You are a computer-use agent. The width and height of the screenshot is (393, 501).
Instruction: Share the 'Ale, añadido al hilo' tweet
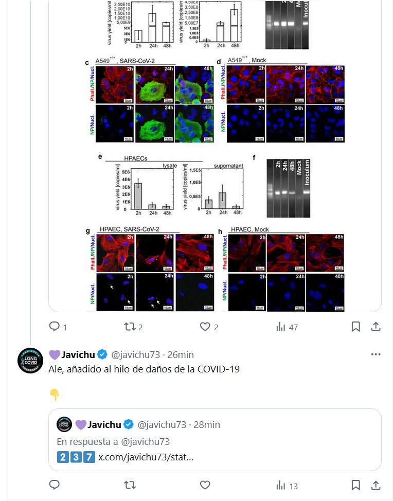pyautogui.click(x=376, y=485)
